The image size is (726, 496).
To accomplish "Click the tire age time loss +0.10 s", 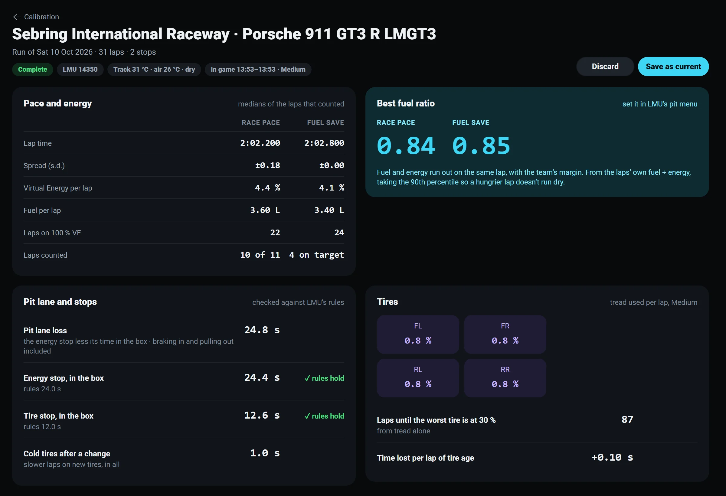I will coord(612,458).
